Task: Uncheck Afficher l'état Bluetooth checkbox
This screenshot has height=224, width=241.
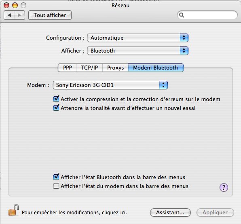Action: 56,177
